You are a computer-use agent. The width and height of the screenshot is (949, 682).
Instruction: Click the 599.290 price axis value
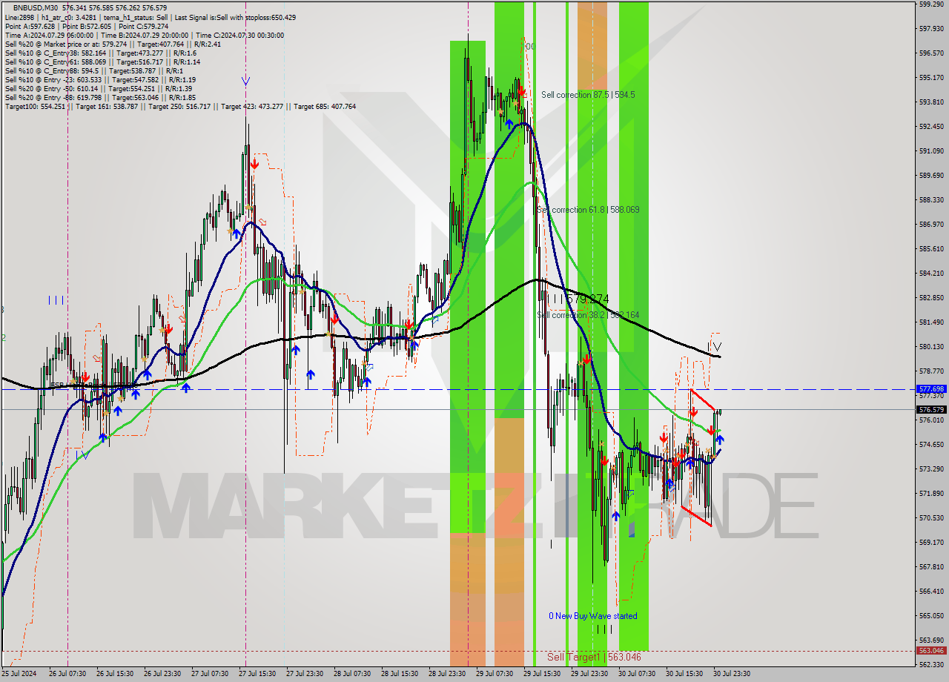point(931,4)
